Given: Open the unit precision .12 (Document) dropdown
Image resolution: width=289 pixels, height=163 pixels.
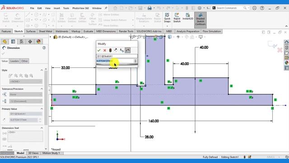Looking at the screenshot, I should 26,101.
